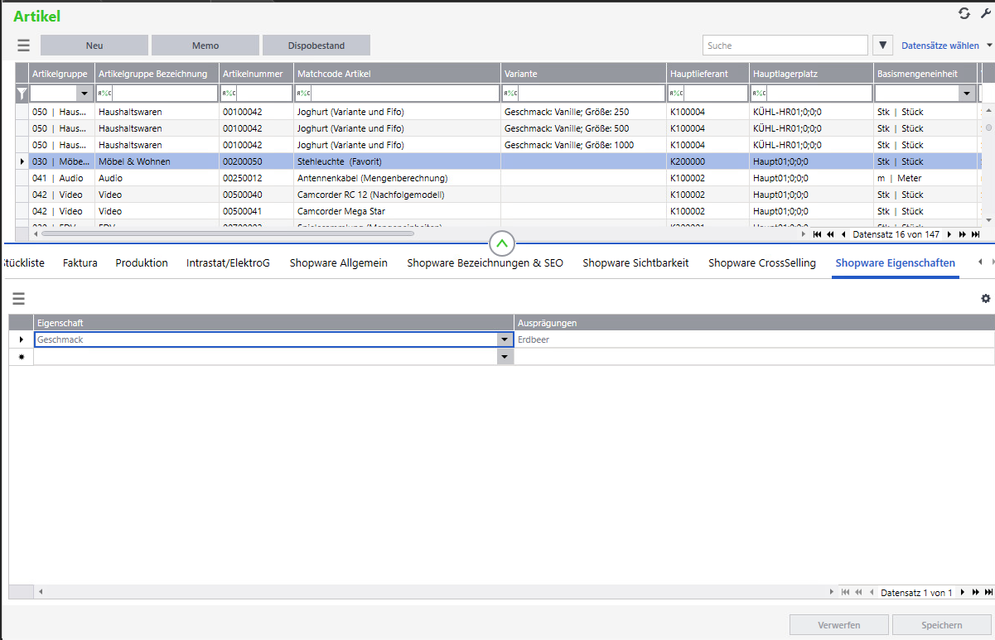This screenshot has width=995, height=640.
Task: Open the gear settings in Eigenschaften panel
Action: tap(985, 299)
